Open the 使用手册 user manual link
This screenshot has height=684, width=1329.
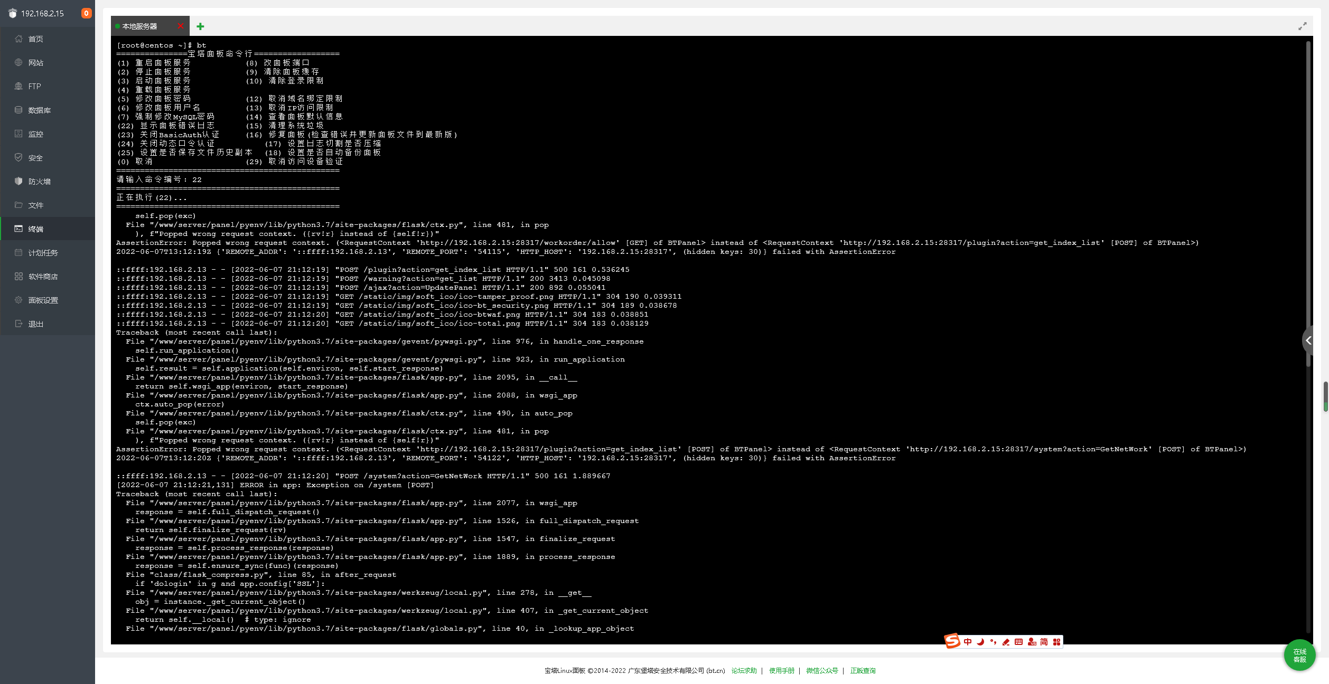click(x=781, y=671)
